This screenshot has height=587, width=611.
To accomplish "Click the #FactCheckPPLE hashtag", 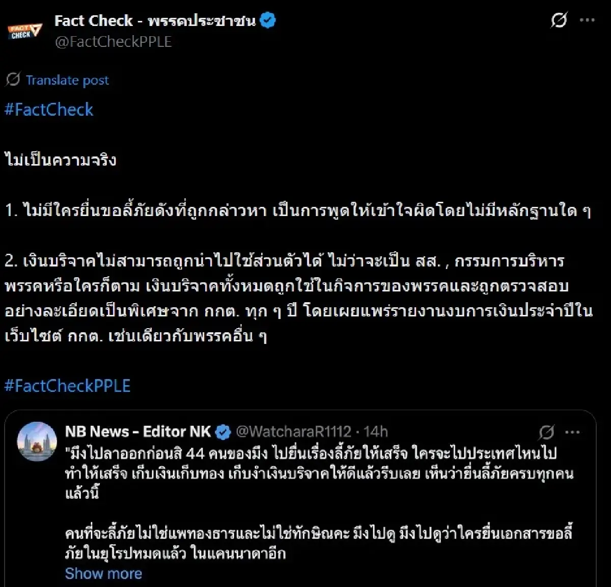I will 68,386.
